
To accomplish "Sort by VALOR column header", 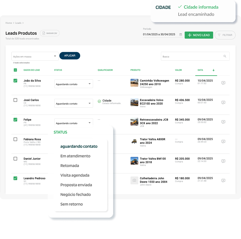I will [x=179, y=70].
